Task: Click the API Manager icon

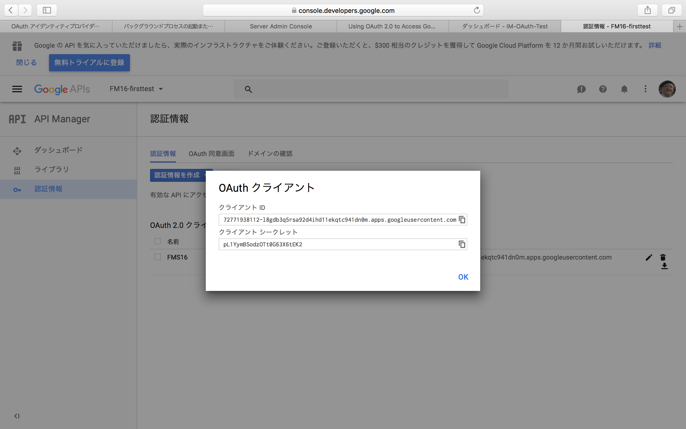Action: 17,119
